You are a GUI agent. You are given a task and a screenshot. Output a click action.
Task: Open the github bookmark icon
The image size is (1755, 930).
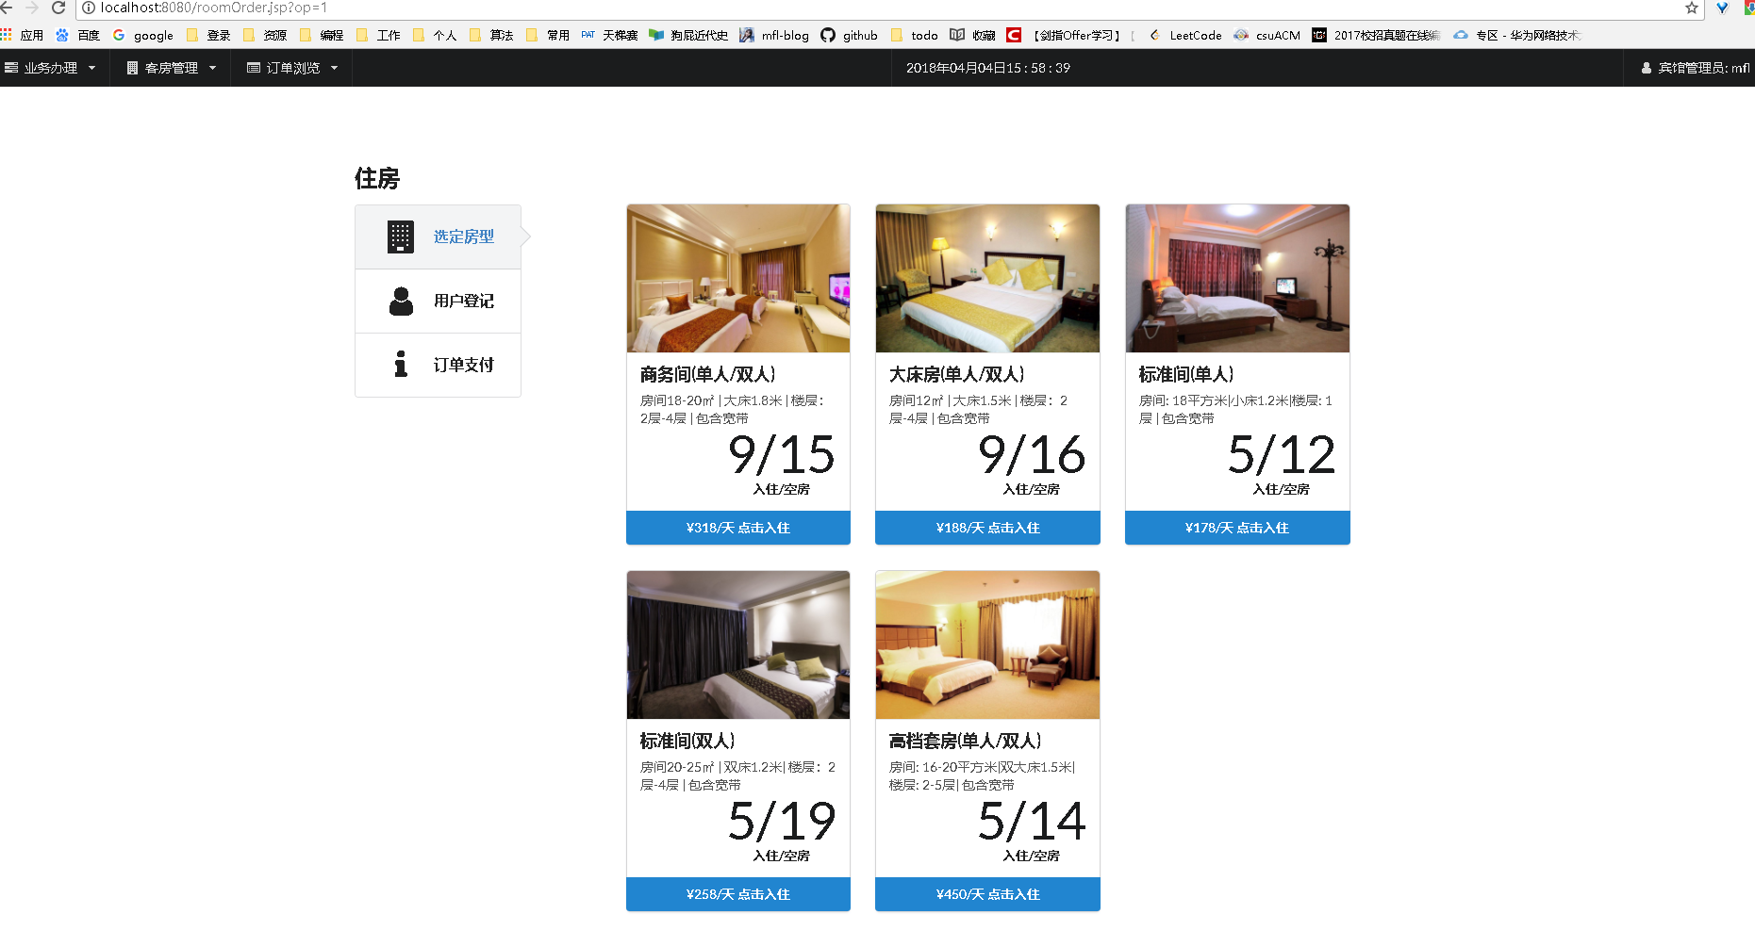pyautogui.click(x=828, y=35)
